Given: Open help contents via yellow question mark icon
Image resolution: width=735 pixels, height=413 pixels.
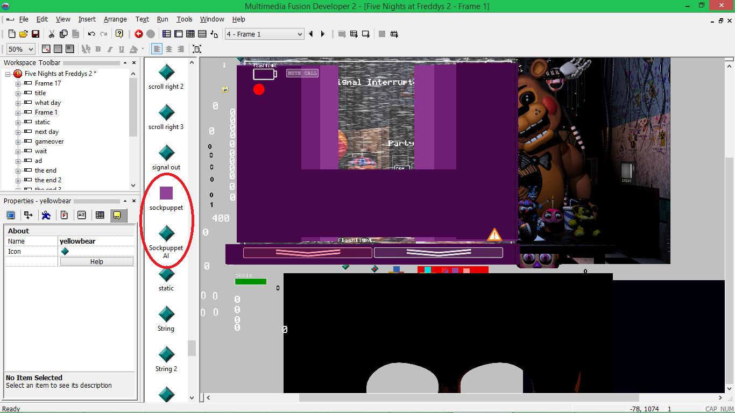Looking at the screenshot, I should click(119, 34).
